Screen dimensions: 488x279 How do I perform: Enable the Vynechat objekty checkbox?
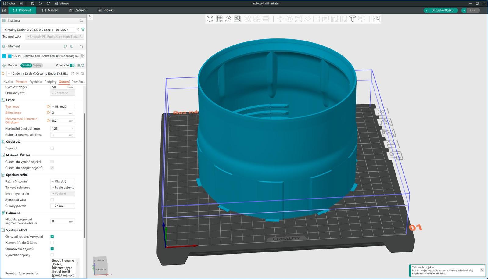point(52,255)
